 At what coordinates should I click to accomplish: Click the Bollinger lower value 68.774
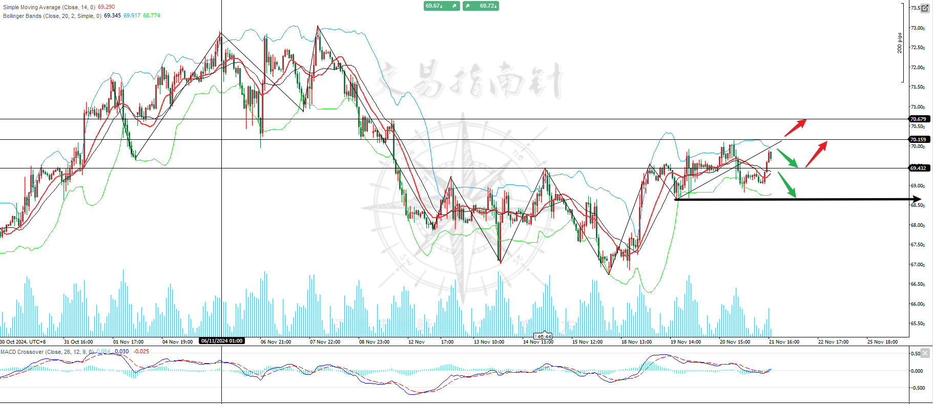pos(152,16)
